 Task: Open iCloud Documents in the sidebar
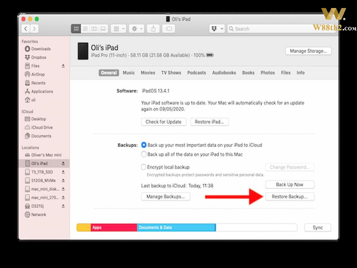38,136
